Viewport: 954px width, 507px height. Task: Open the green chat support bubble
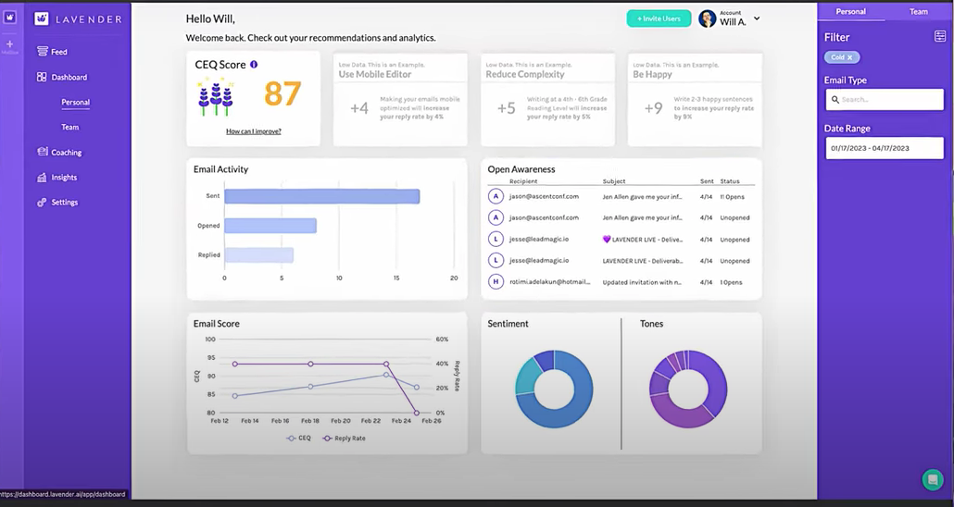933,479
